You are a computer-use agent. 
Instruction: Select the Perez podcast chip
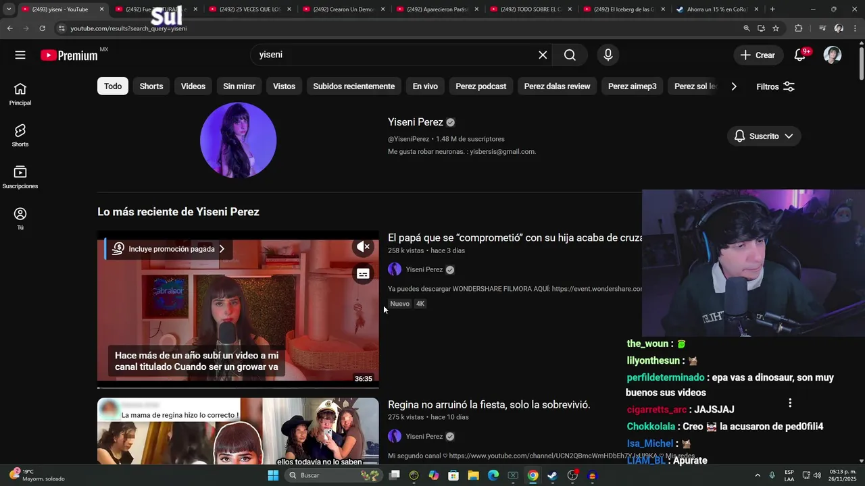[481, 86]
